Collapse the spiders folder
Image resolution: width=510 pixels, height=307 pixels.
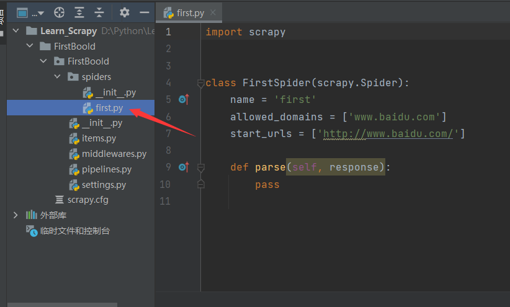pos(57,77)
